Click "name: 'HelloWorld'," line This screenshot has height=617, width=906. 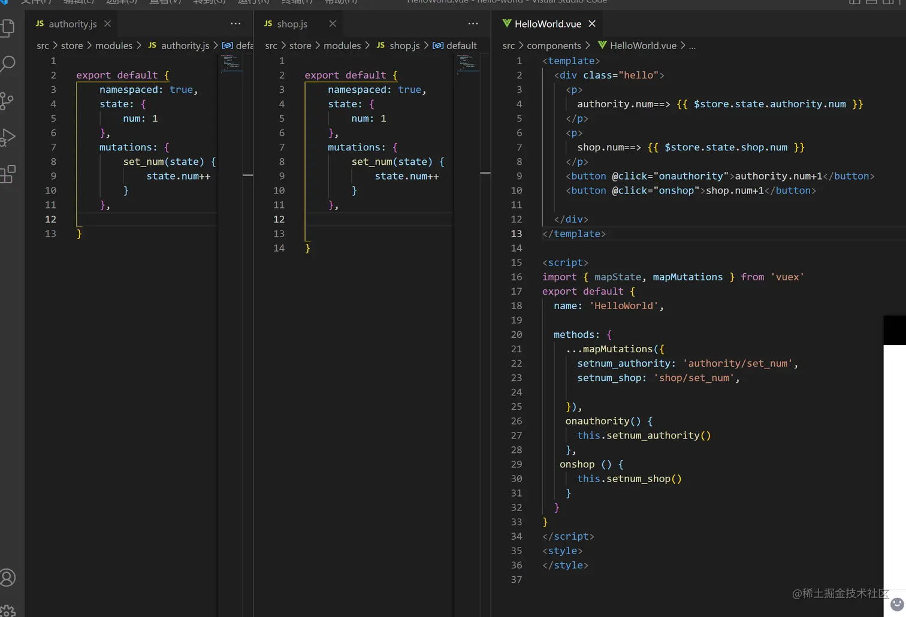point(608,306)
